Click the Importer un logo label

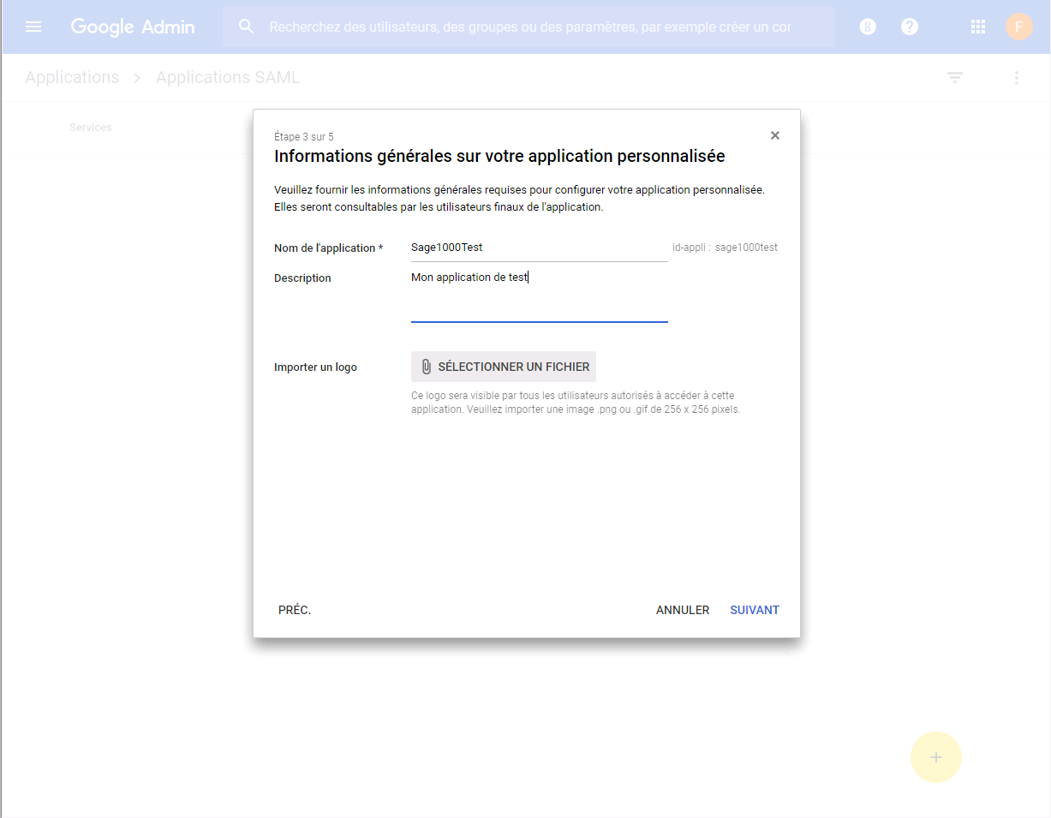[x=315, y=367]
